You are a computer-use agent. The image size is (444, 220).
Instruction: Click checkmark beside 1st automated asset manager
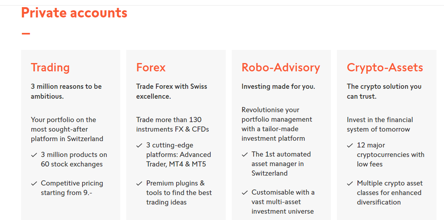[x=245, y=155]
